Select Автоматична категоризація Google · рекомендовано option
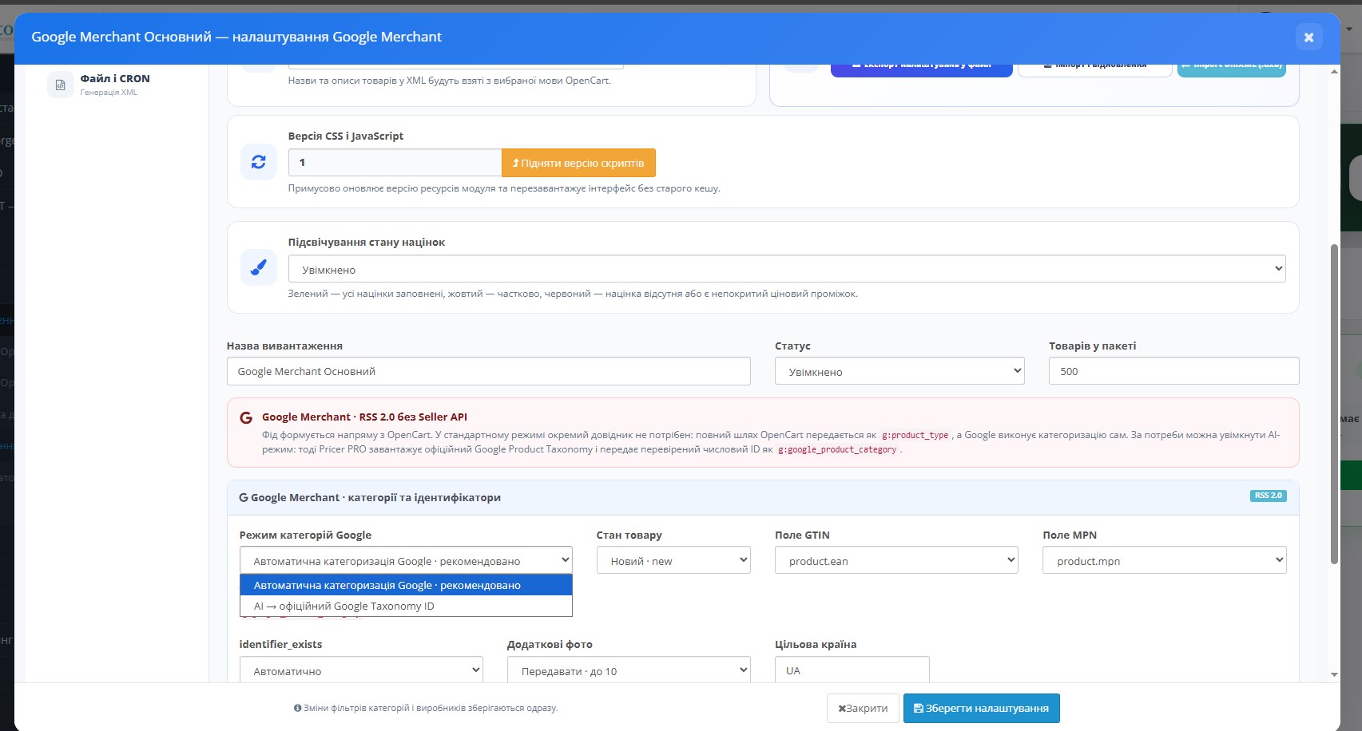Viewport: 1362px width, 731px height. point(406,585)
